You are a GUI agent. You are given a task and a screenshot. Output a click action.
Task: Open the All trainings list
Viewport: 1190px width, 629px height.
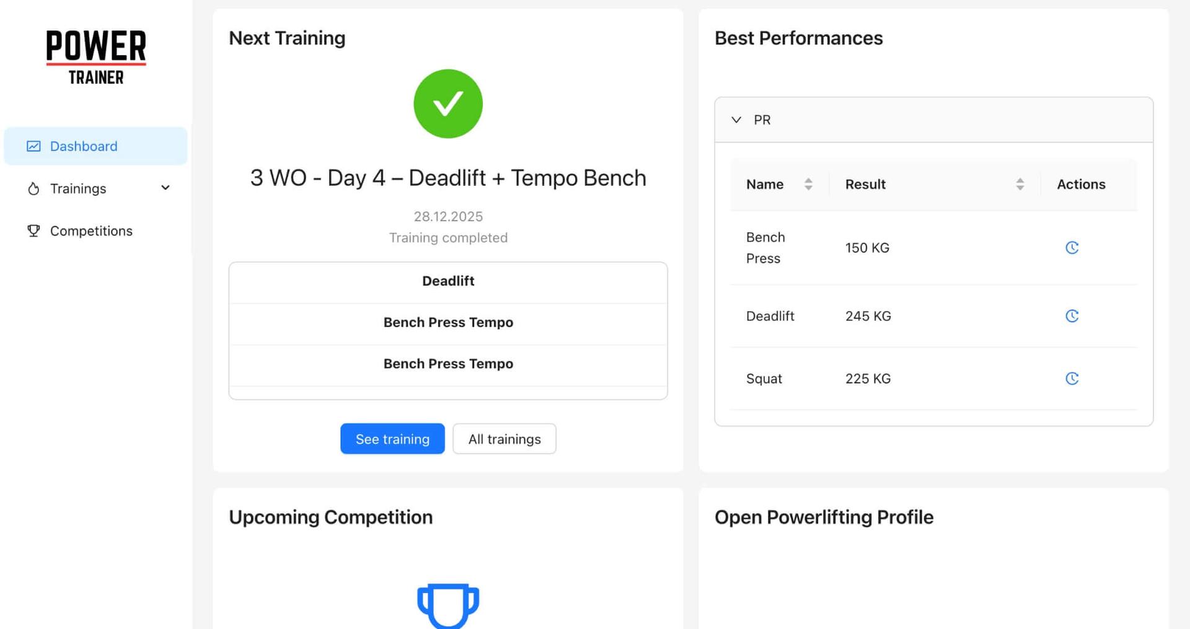504,439
